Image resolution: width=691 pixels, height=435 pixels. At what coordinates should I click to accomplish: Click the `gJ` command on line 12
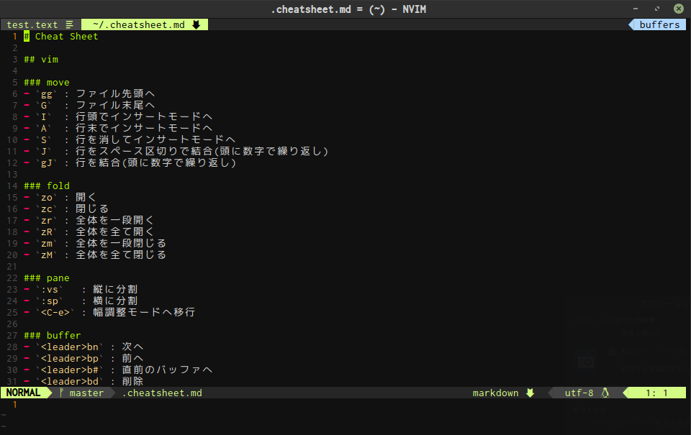pos(47,163)
